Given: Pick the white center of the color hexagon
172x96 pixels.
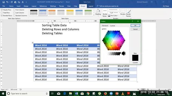Looking at the screenshot, I should click(x=114, y=40).
